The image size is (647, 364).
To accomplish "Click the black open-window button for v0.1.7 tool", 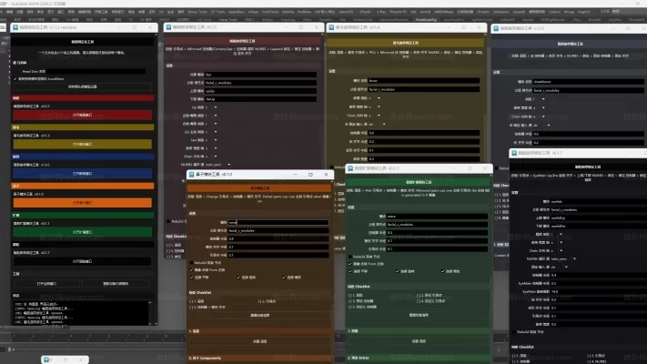I will tap(83, 261).
